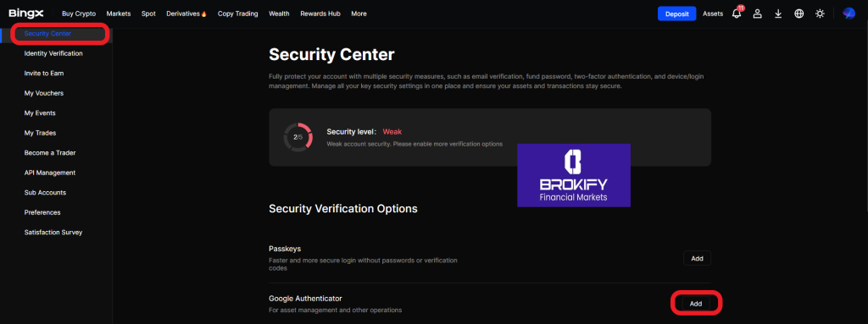Open Markets menu item
The height and width of the screenshot is (324, 868).
[119, 14]
